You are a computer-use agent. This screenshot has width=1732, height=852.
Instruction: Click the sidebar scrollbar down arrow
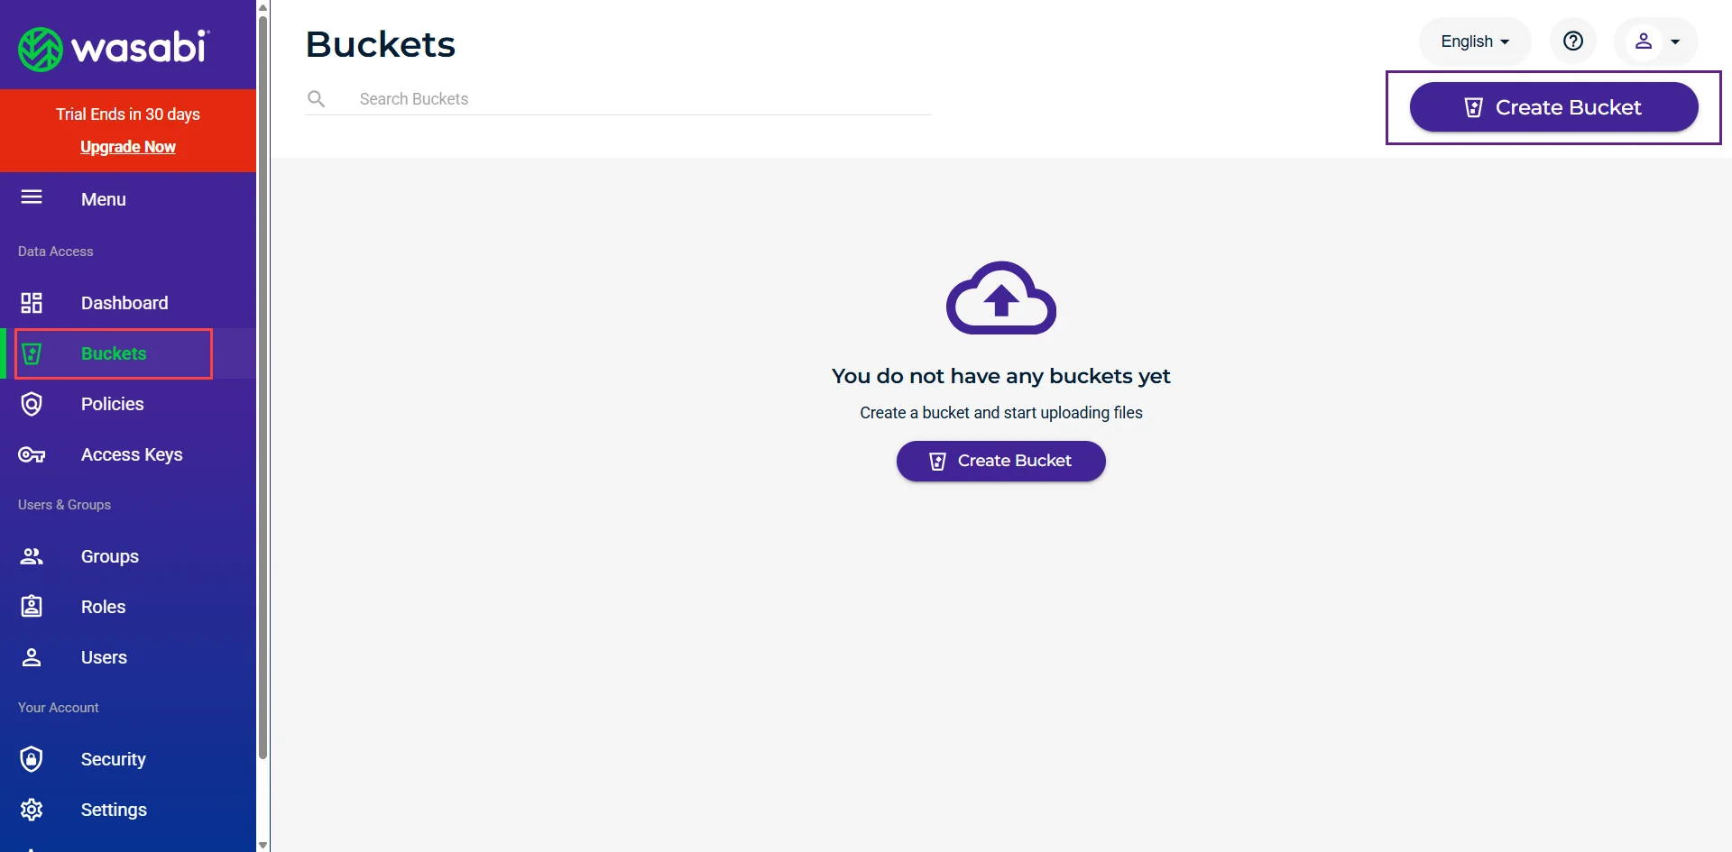[263, 845]
